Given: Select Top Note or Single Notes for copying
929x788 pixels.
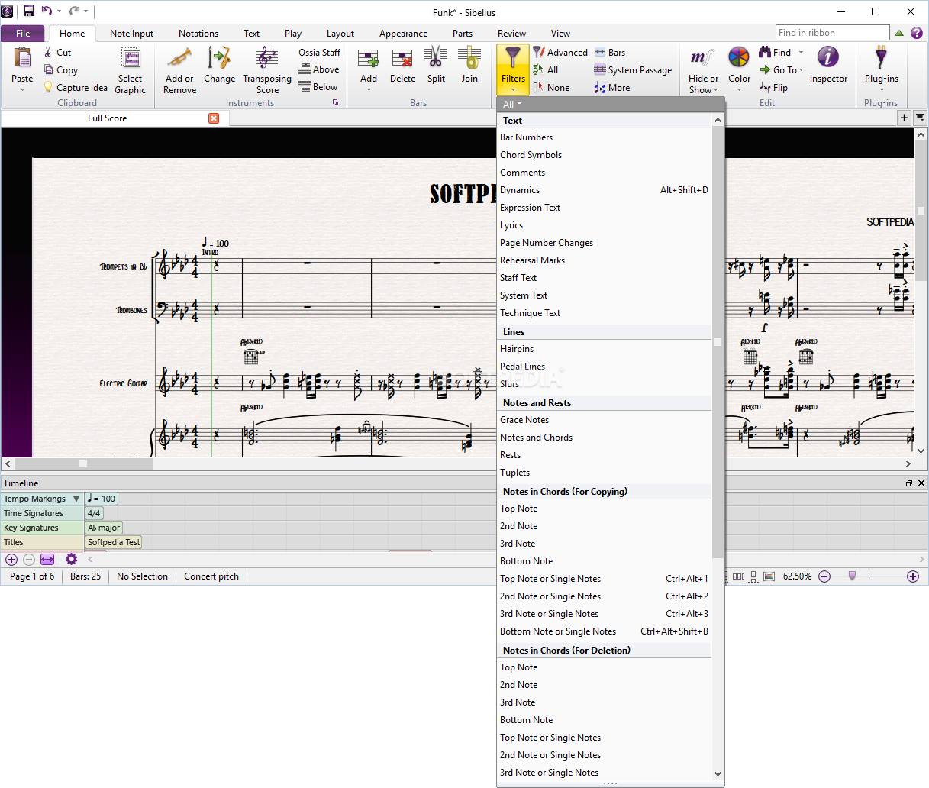Looking at the screenshot, I should tap(604, 579).
